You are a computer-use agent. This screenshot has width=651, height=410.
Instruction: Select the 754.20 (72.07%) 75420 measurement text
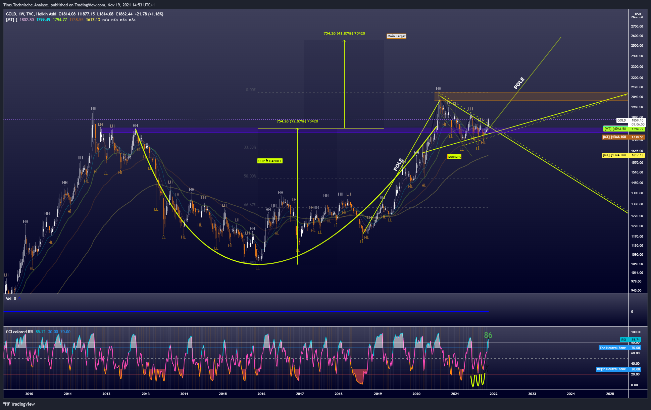pyautogui.click(x=297, y=121)
